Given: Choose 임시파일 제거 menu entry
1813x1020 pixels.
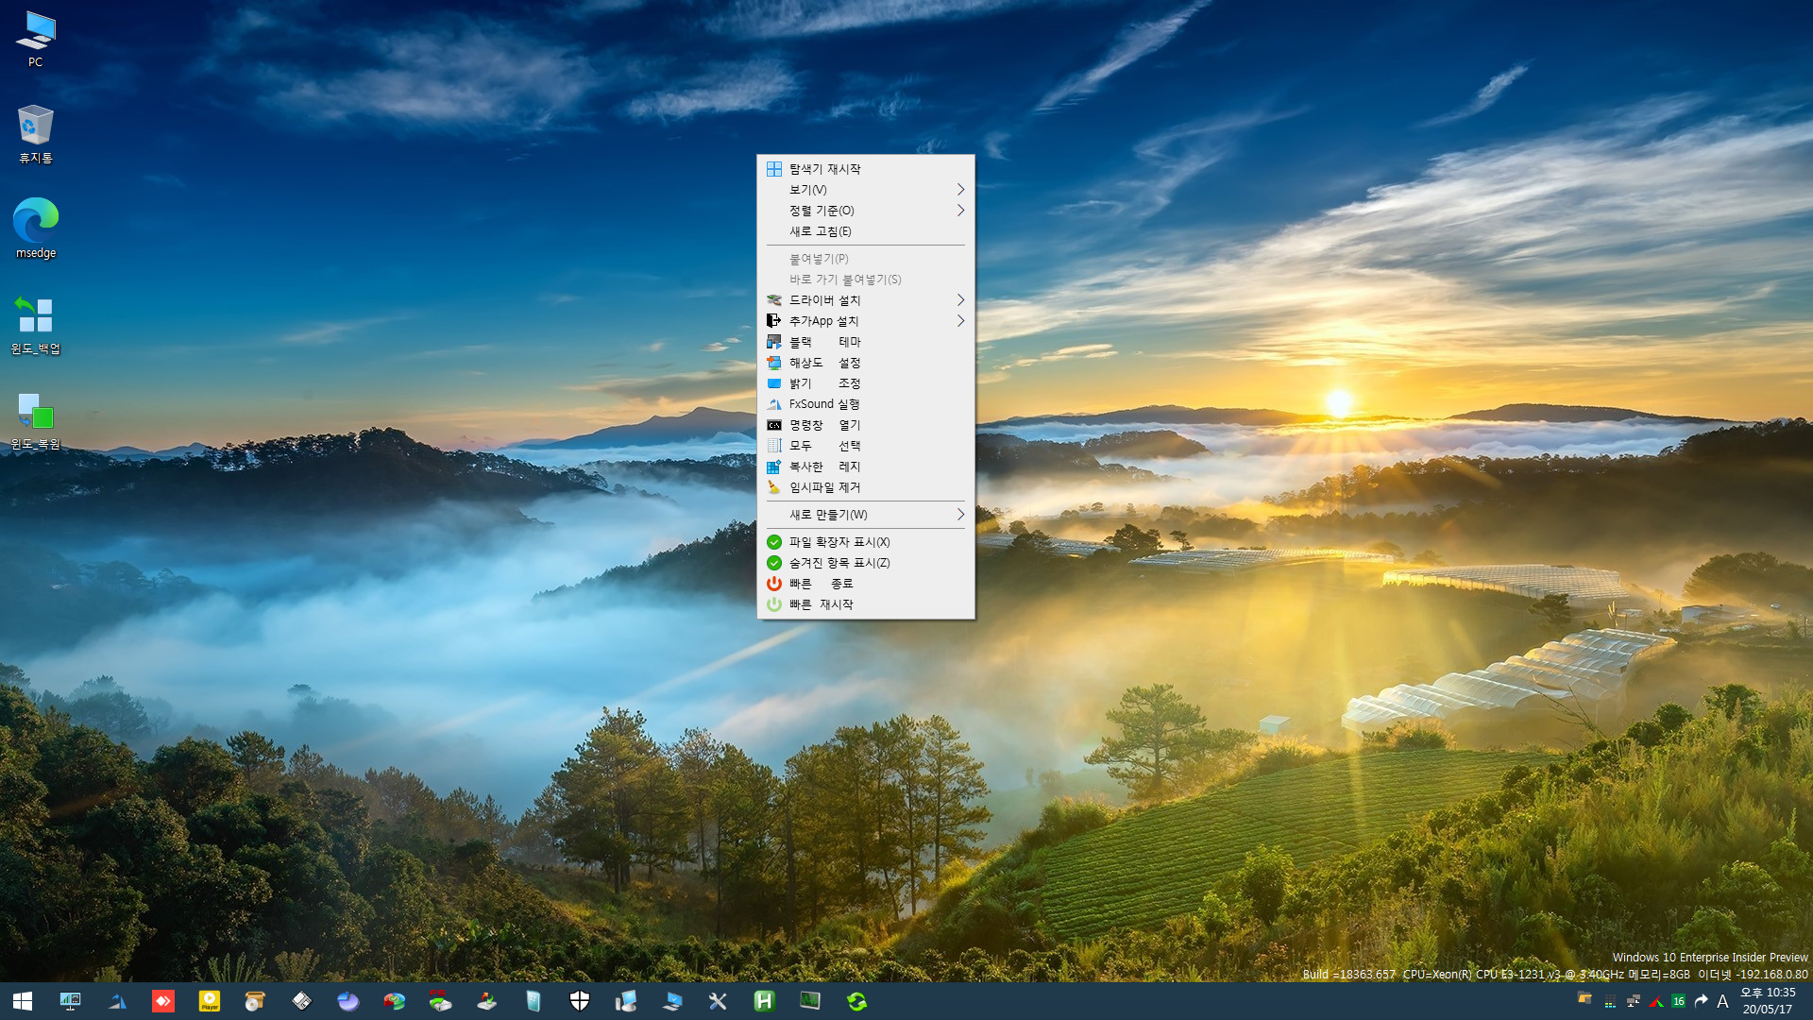Looking at the screenshot, I should 866,487.
